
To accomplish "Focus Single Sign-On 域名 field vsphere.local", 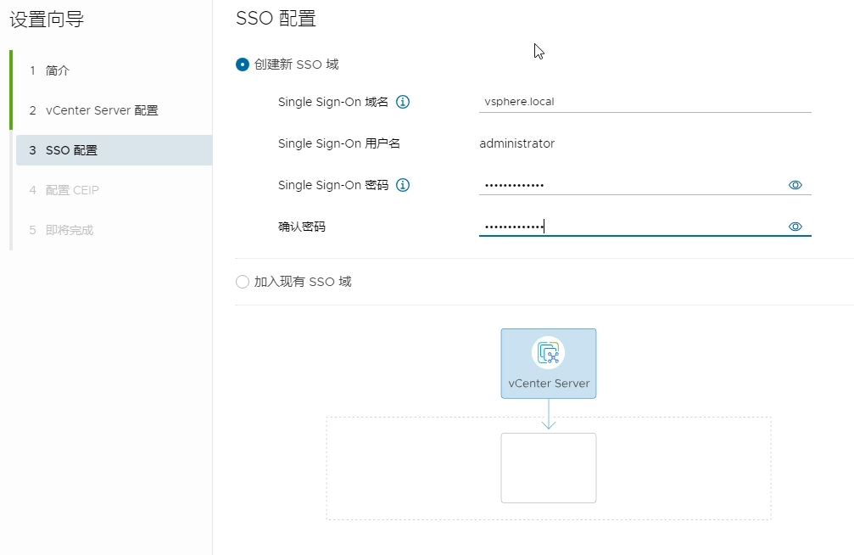I will pyautogui.click(x=645, y=102).
